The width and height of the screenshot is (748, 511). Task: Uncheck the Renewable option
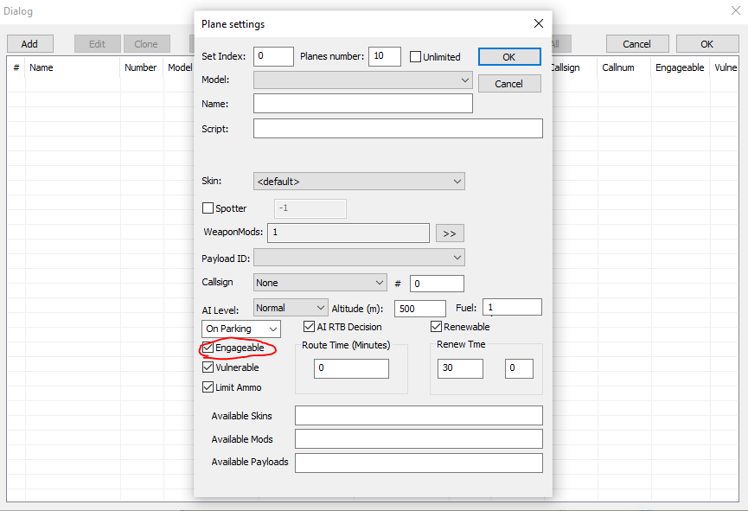[x=437, y=327]
